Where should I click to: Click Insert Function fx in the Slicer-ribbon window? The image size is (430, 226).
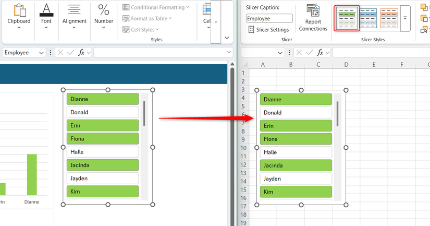click(320, 52)
